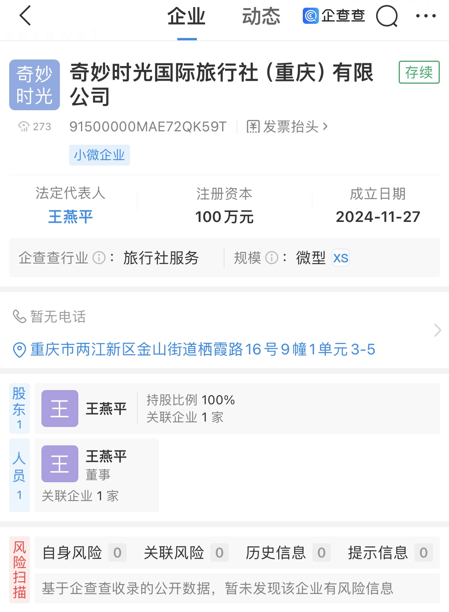Tap the view count eye icon
The image size is (449, 612).
pyautogui.click(x=24, y=126)
